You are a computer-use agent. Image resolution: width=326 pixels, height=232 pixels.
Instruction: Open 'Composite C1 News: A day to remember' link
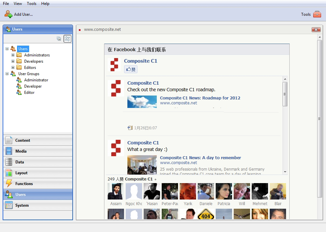200,158
